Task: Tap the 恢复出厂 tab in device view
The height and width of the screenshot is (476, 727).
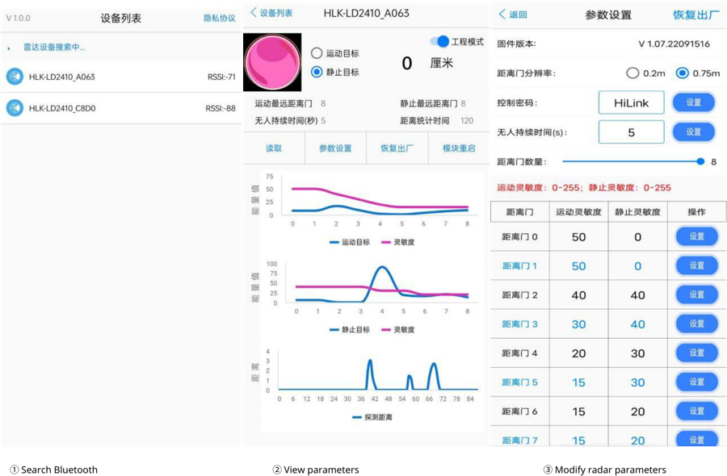Action: [x=397, y=148]
